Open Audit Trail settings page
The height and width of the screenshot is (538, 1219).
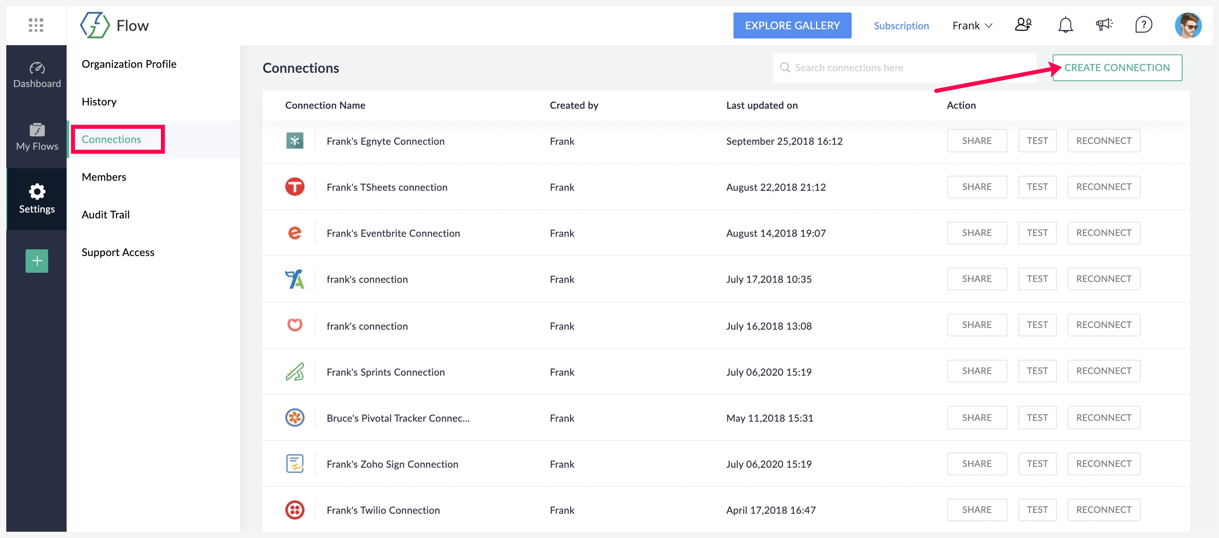106,215
